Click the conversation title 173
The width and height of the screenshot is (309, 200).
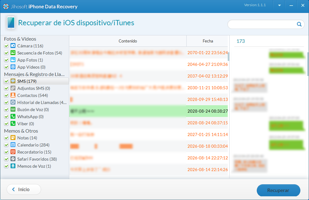click(x=241, y=41)
